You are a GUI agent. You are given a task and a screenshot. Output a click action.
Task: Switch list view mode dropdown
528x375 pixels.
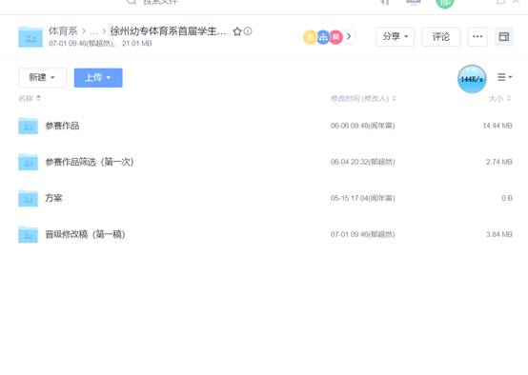[504, 77]
